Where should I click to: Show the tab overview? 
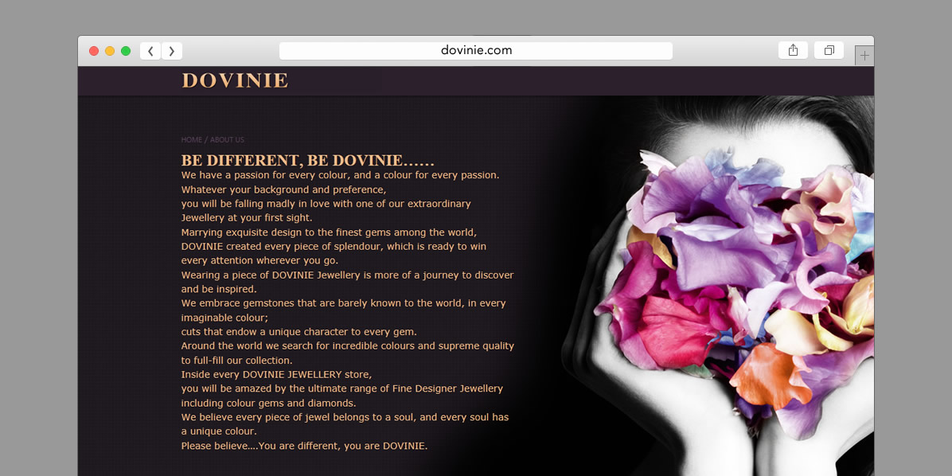[829, 50]
